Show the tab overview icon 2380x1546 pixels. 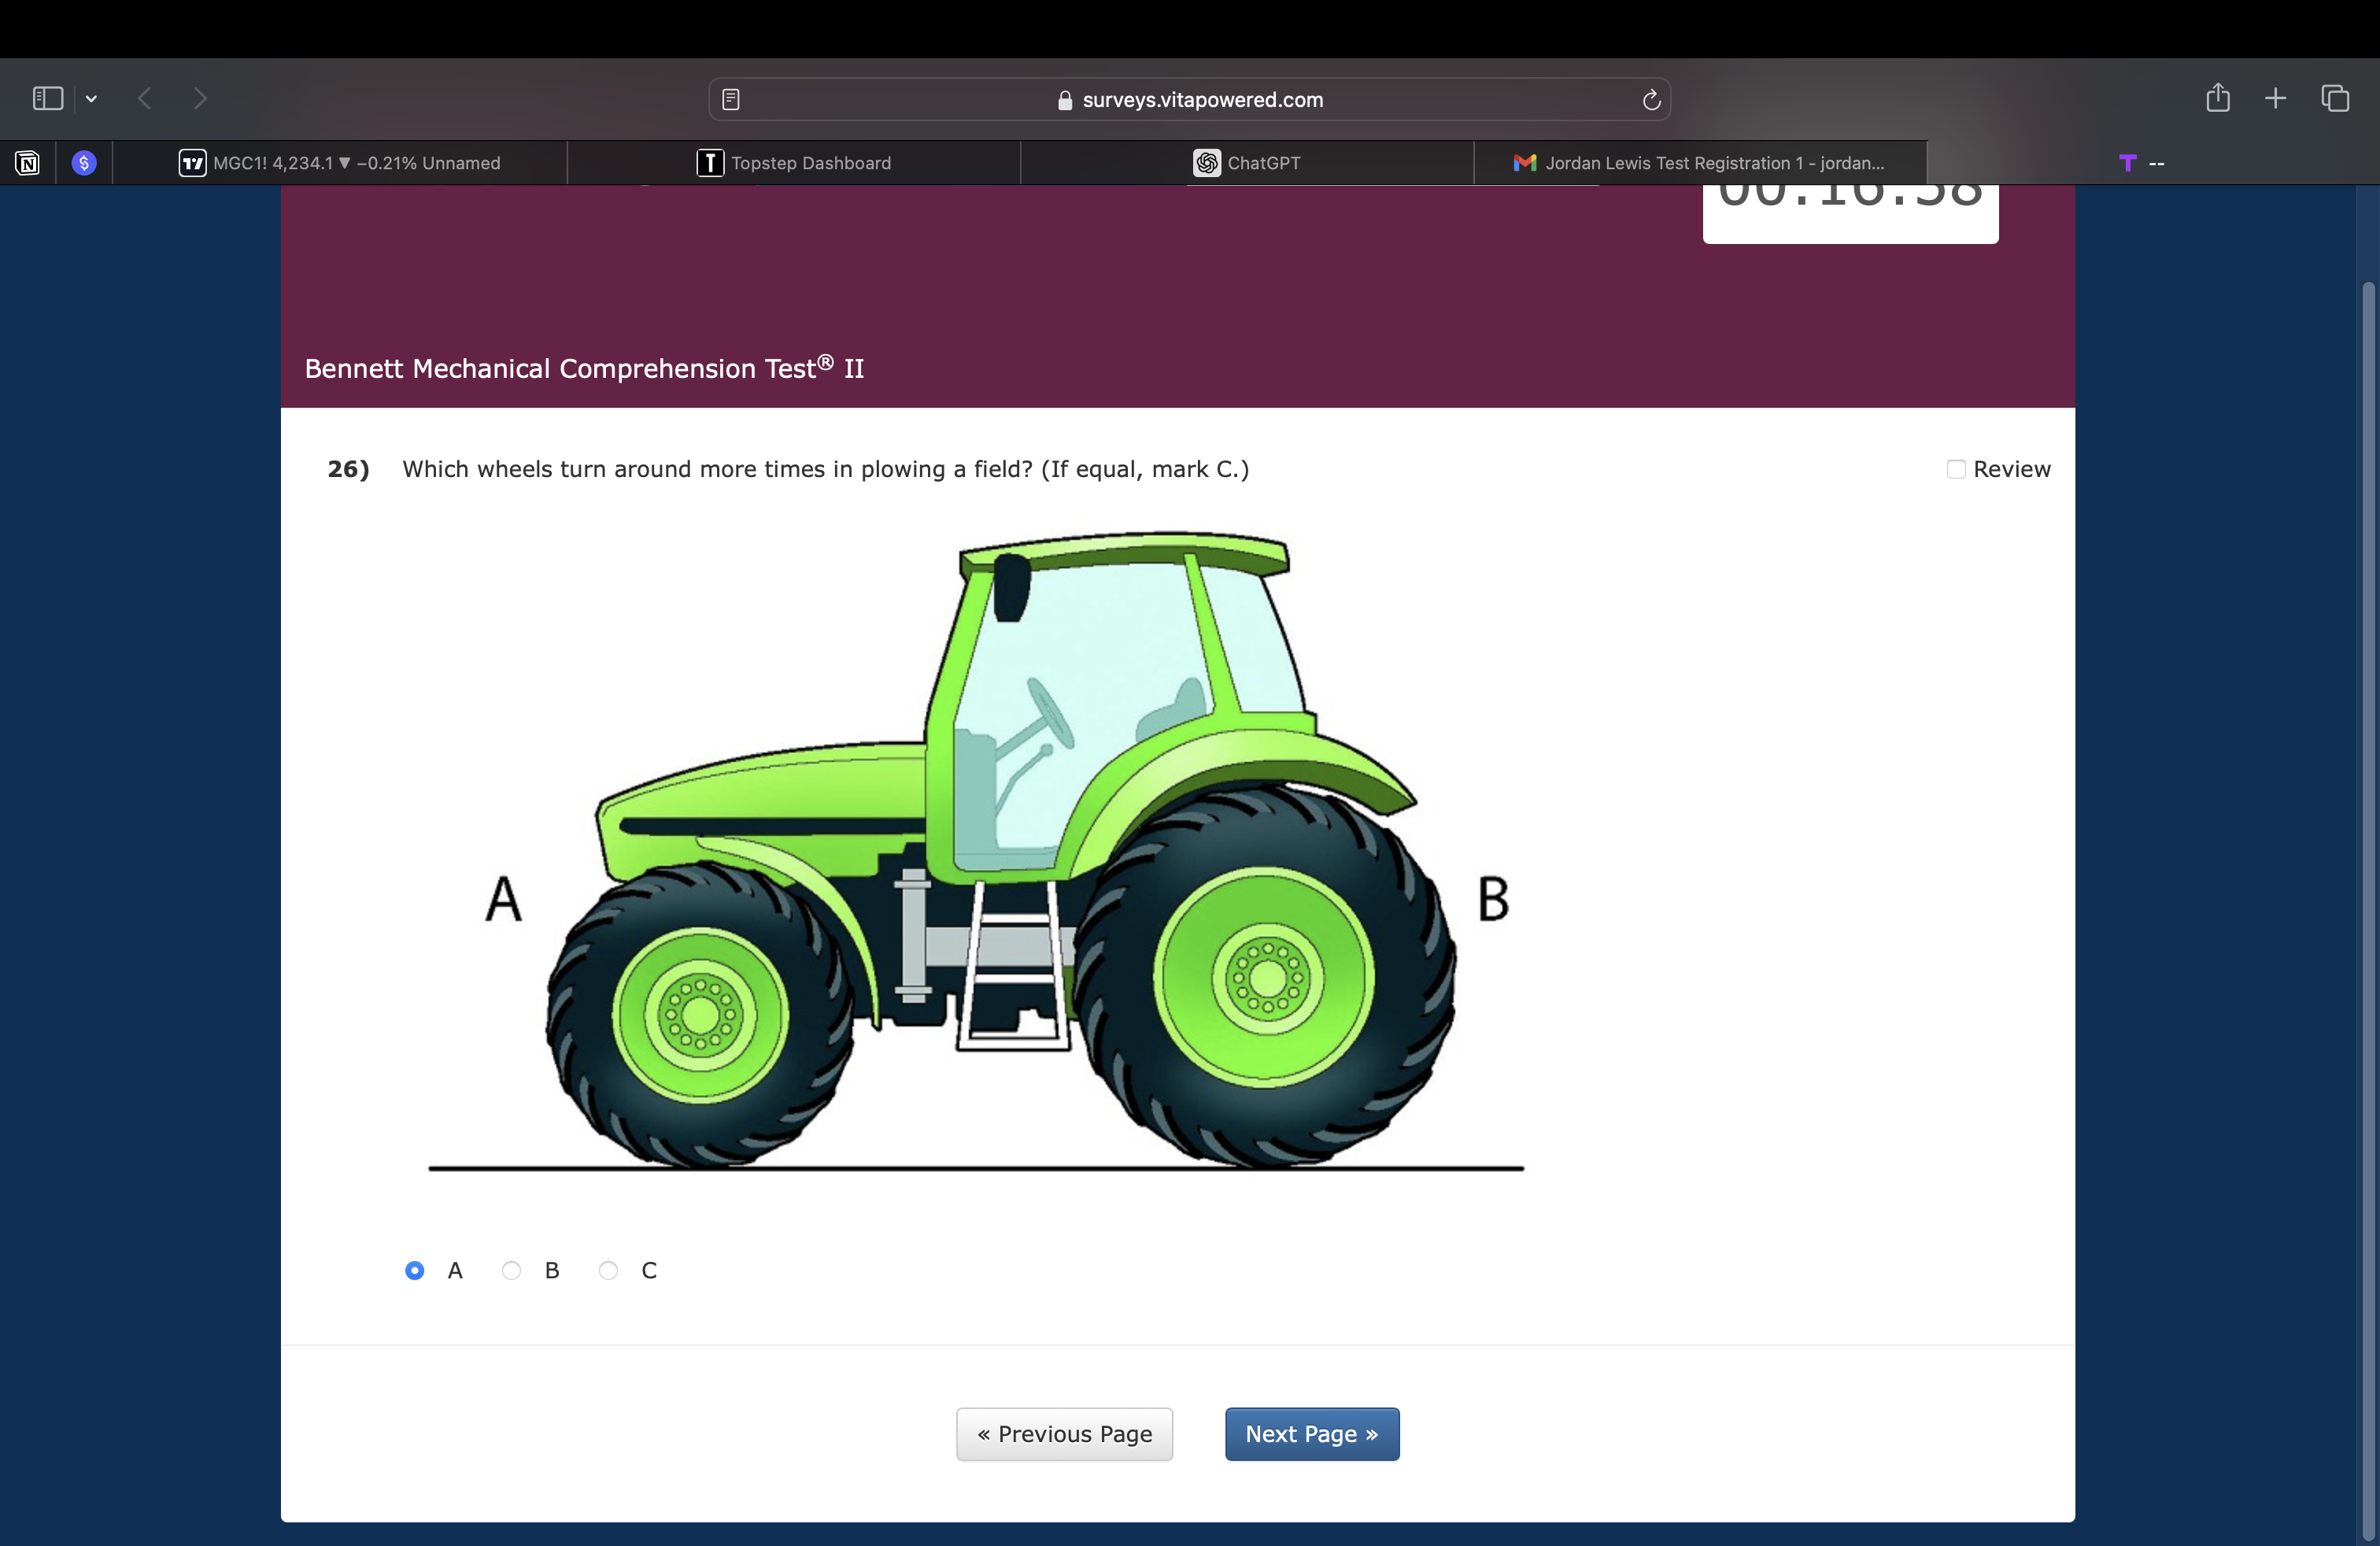(x=2335, y=98)
